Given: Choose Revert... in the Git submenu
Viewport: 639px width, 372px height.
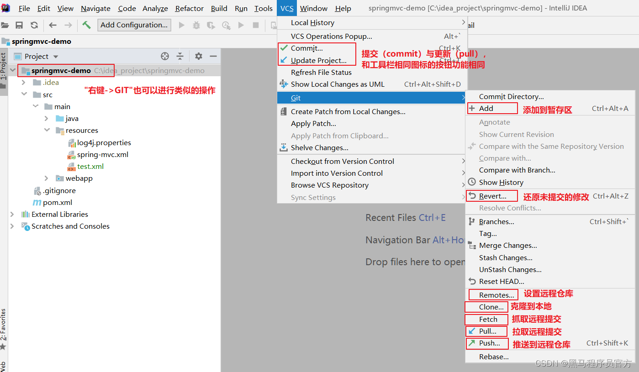Looking at the screenshot, I should click(x=550, y=196).
